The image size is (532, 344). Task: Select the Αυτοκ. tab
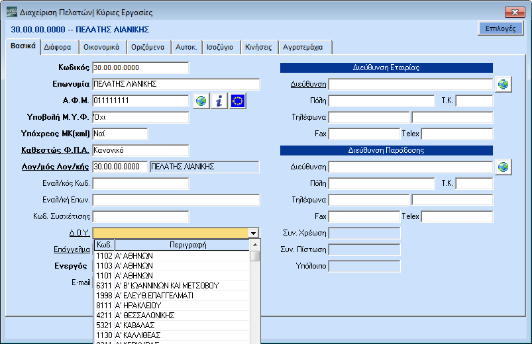(x=186, y=47)
